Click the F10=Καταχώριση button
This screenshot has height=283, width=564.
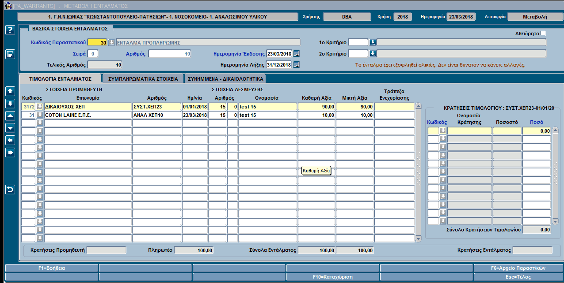pos(332,277)
